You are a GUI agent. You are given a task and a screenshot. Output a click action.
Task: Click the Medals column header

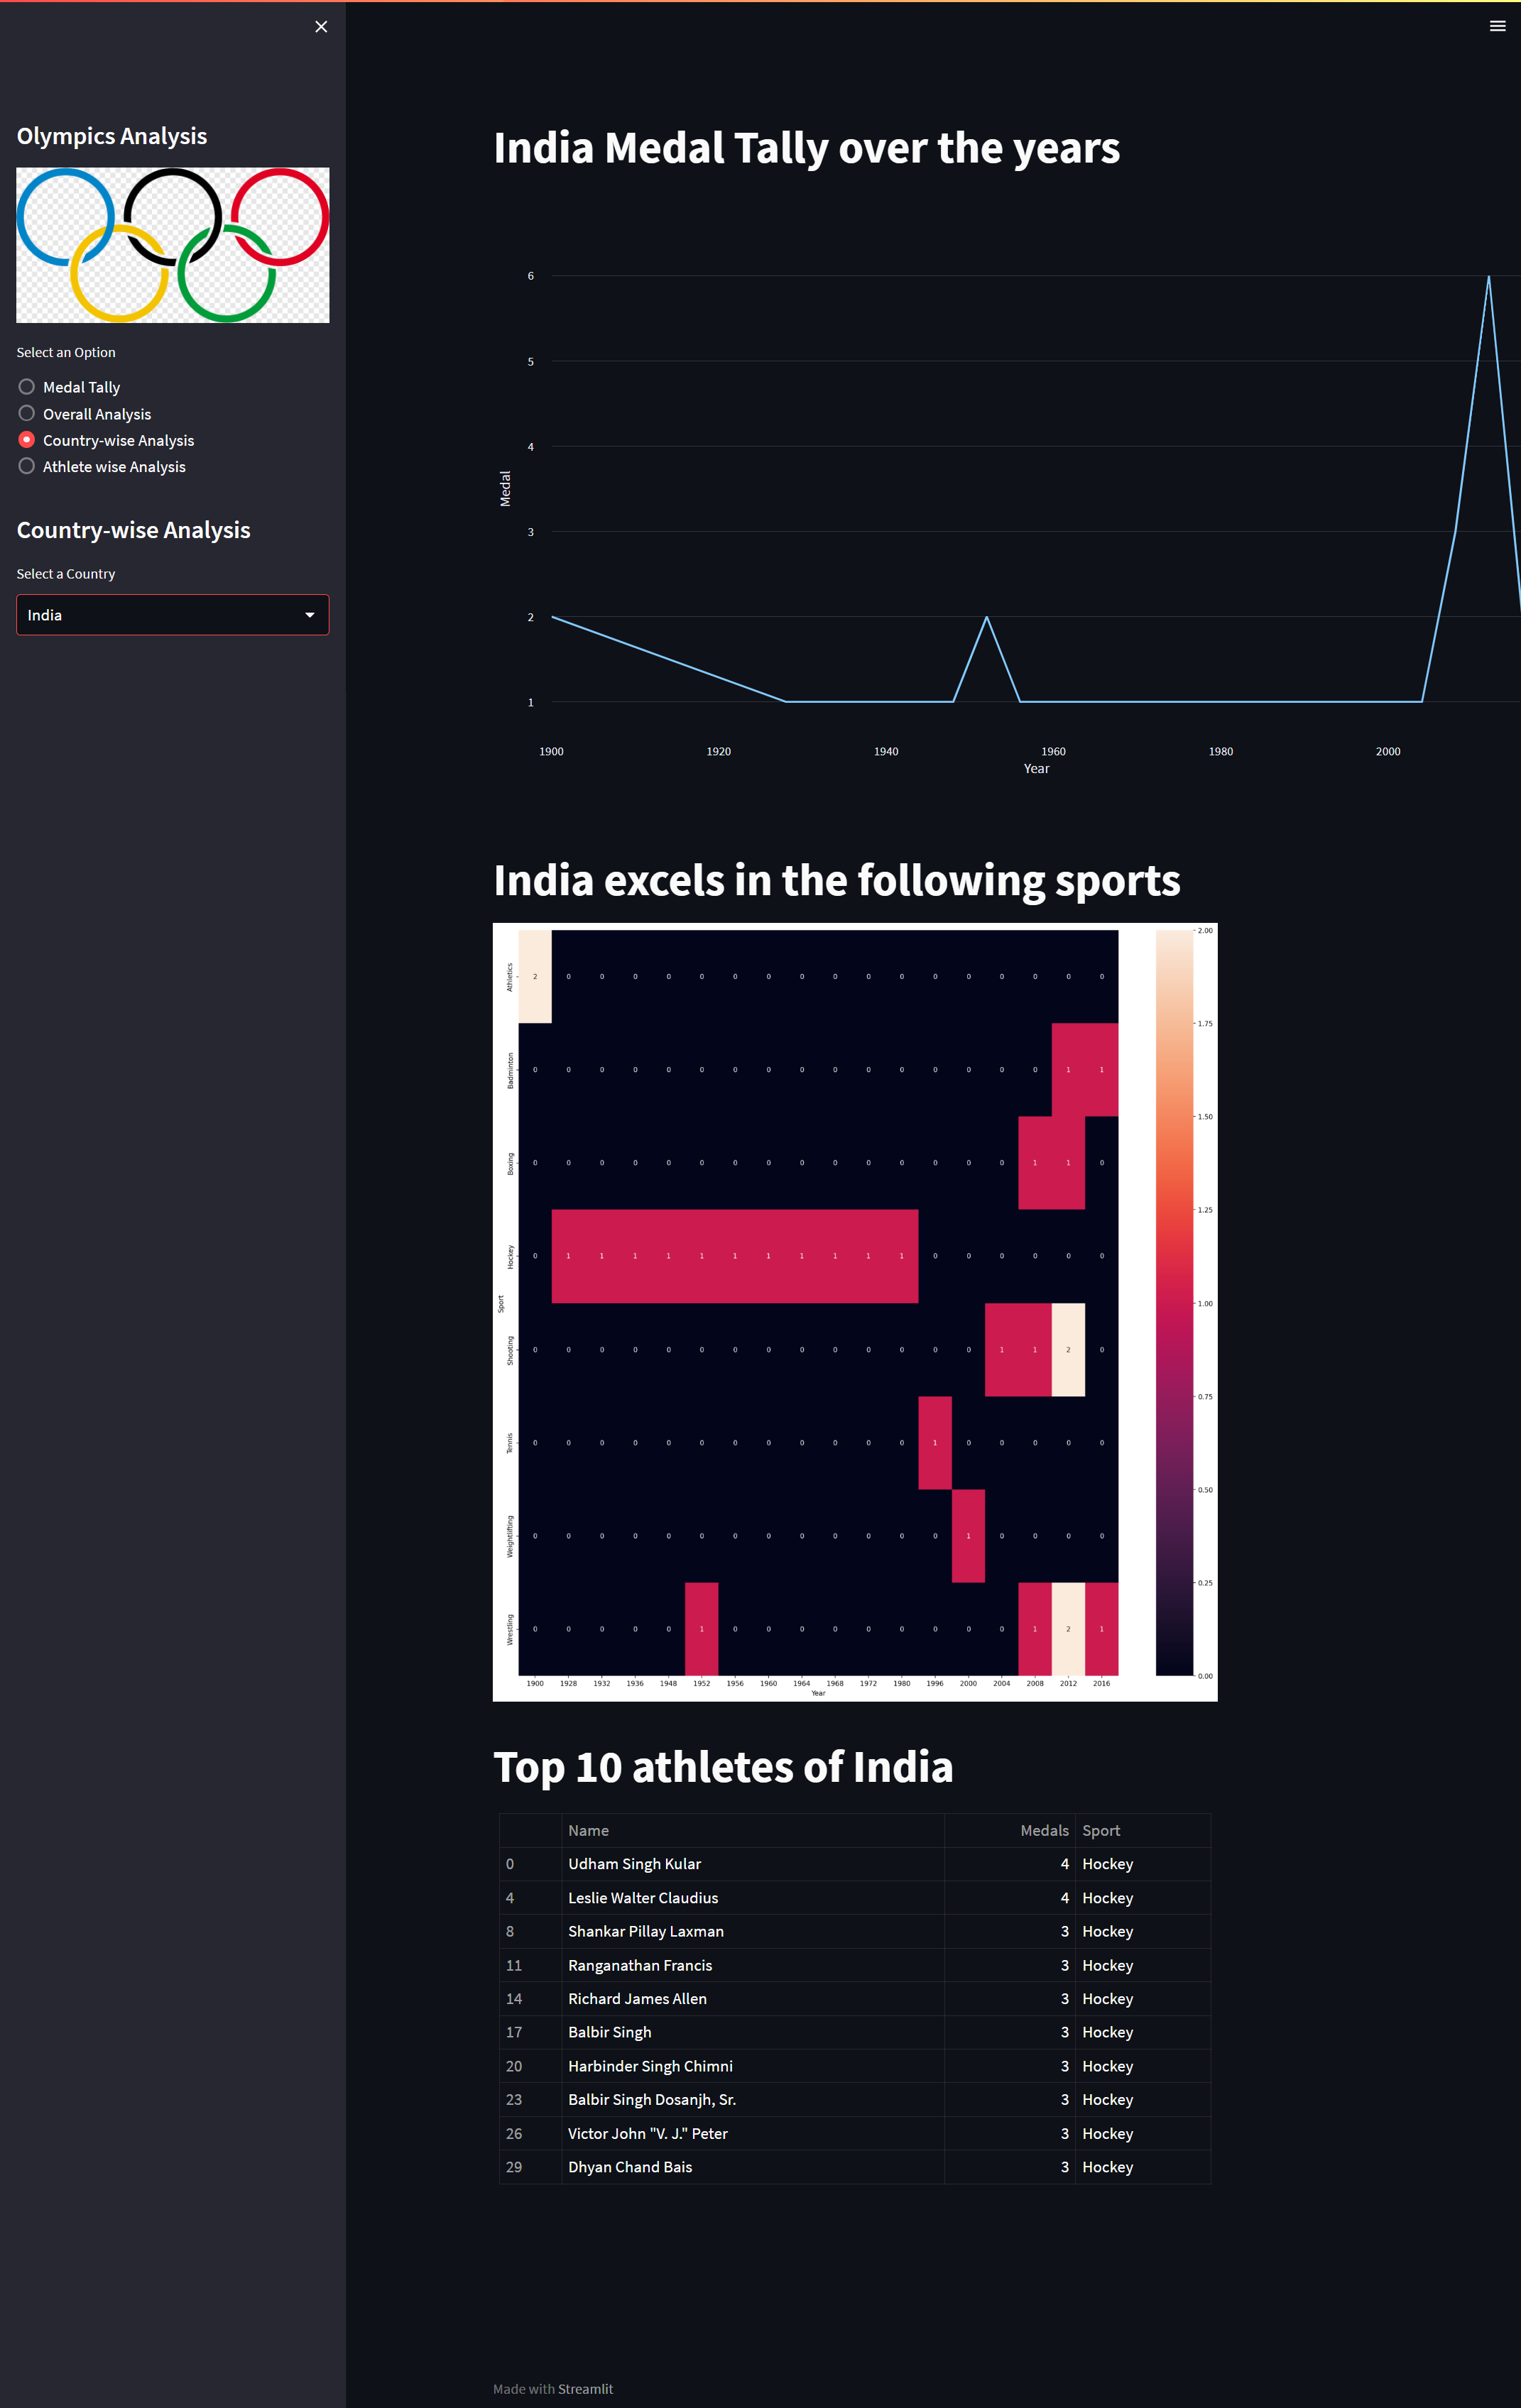1044,1830
